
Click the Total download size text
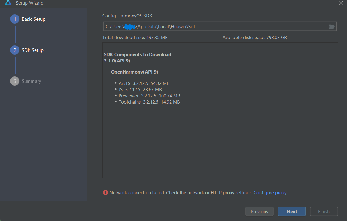click(x=135, y=38)
